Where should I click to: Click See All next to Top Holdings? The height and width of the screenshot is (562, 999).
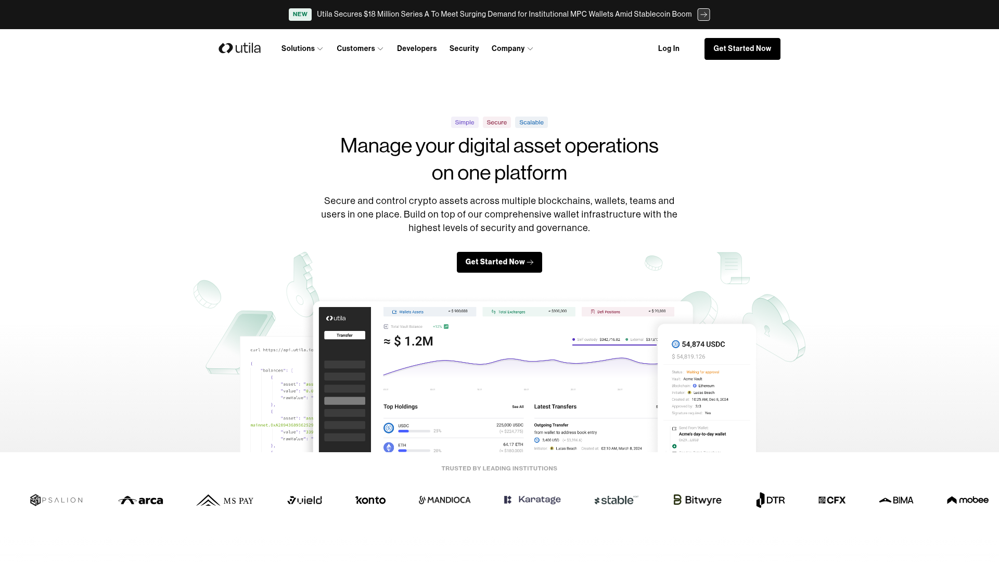point(518,407)
